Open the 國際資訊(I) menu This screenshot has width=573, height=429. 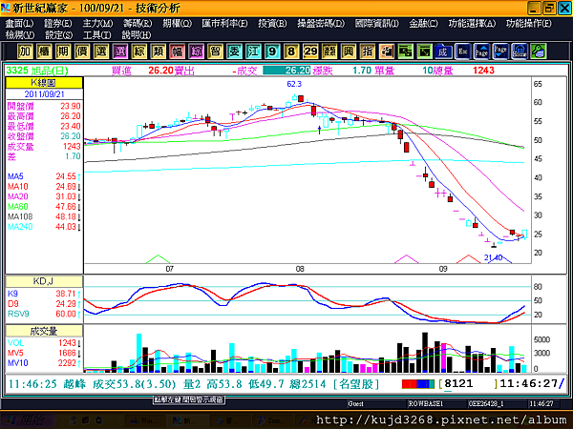pos(377,24)
